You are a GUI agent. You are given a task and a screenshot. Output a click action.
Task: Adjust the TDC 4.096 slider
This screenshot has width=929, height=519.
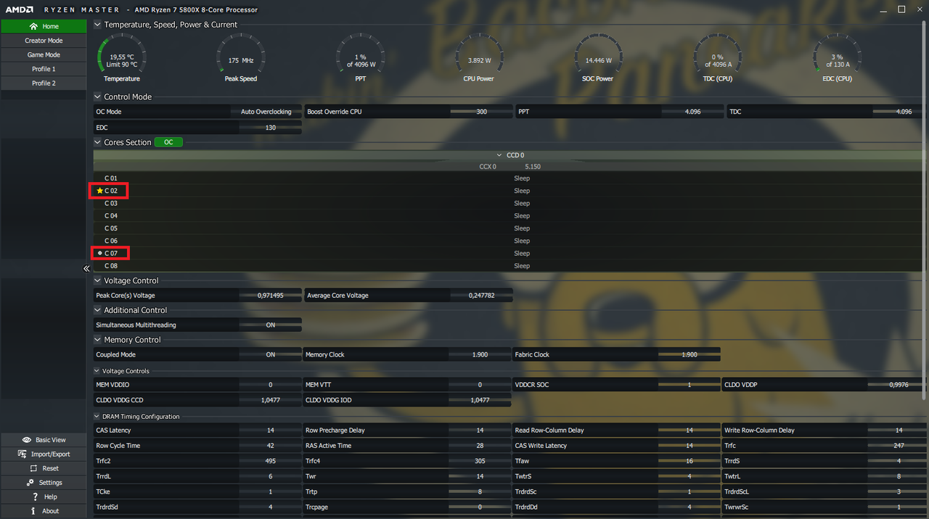point(899,112)
